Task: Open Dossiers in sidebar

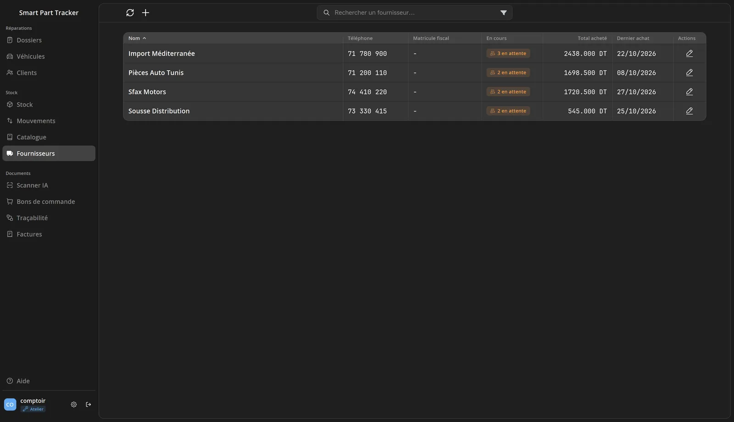Action: pos(49,40)
